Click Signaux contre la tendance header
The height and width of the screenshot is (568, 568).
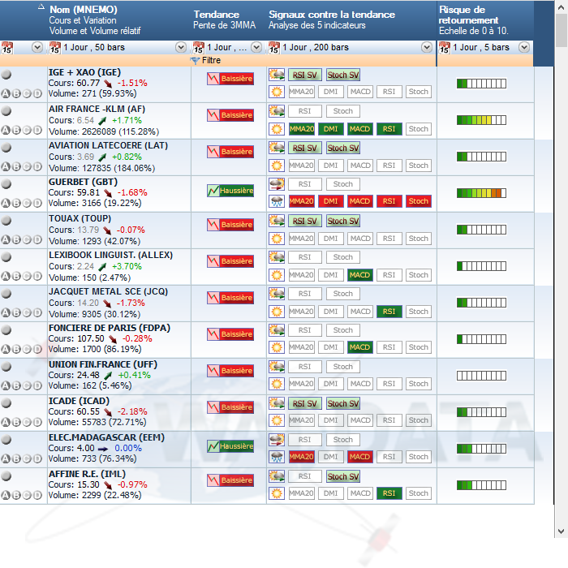(x=332, y=15)
